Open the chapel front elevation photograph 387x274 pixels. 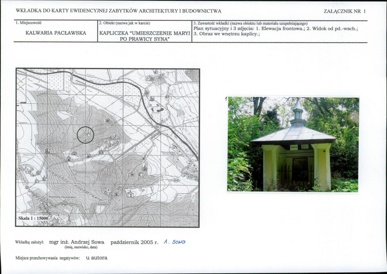(x=293, y=144)
